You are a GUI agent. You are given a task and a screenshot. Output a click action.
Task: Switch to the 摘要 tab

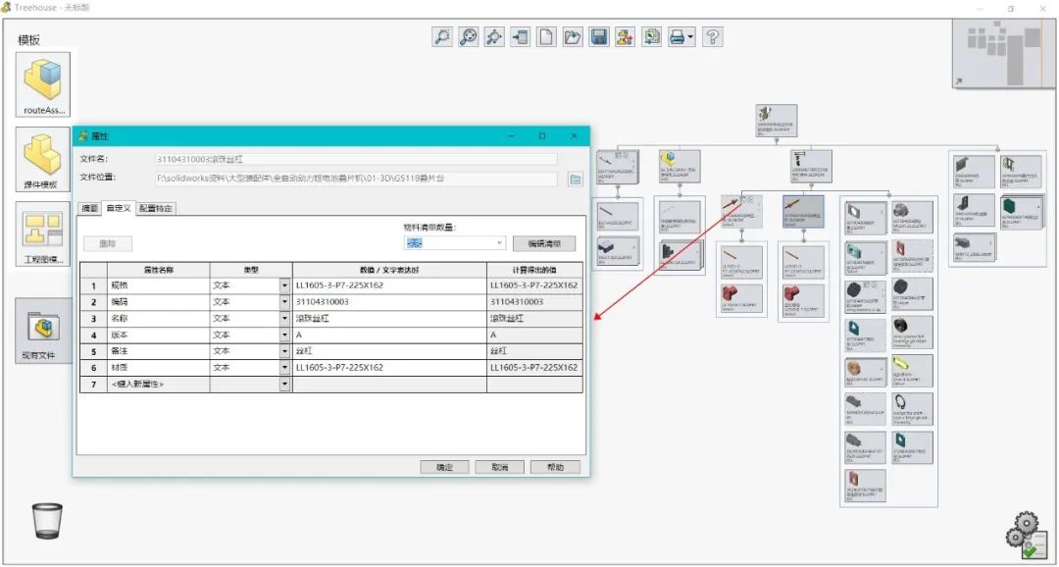point(90,209)
